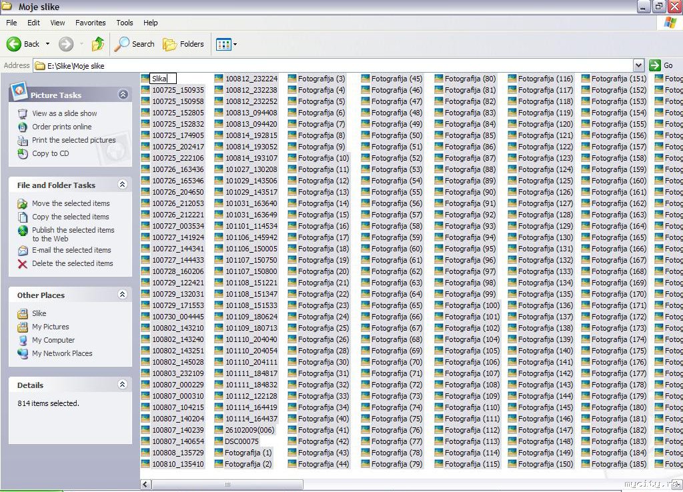The image size is (683, 492).
Task: Click E-mail the selected items link
Action: click(x=71, y=250)
